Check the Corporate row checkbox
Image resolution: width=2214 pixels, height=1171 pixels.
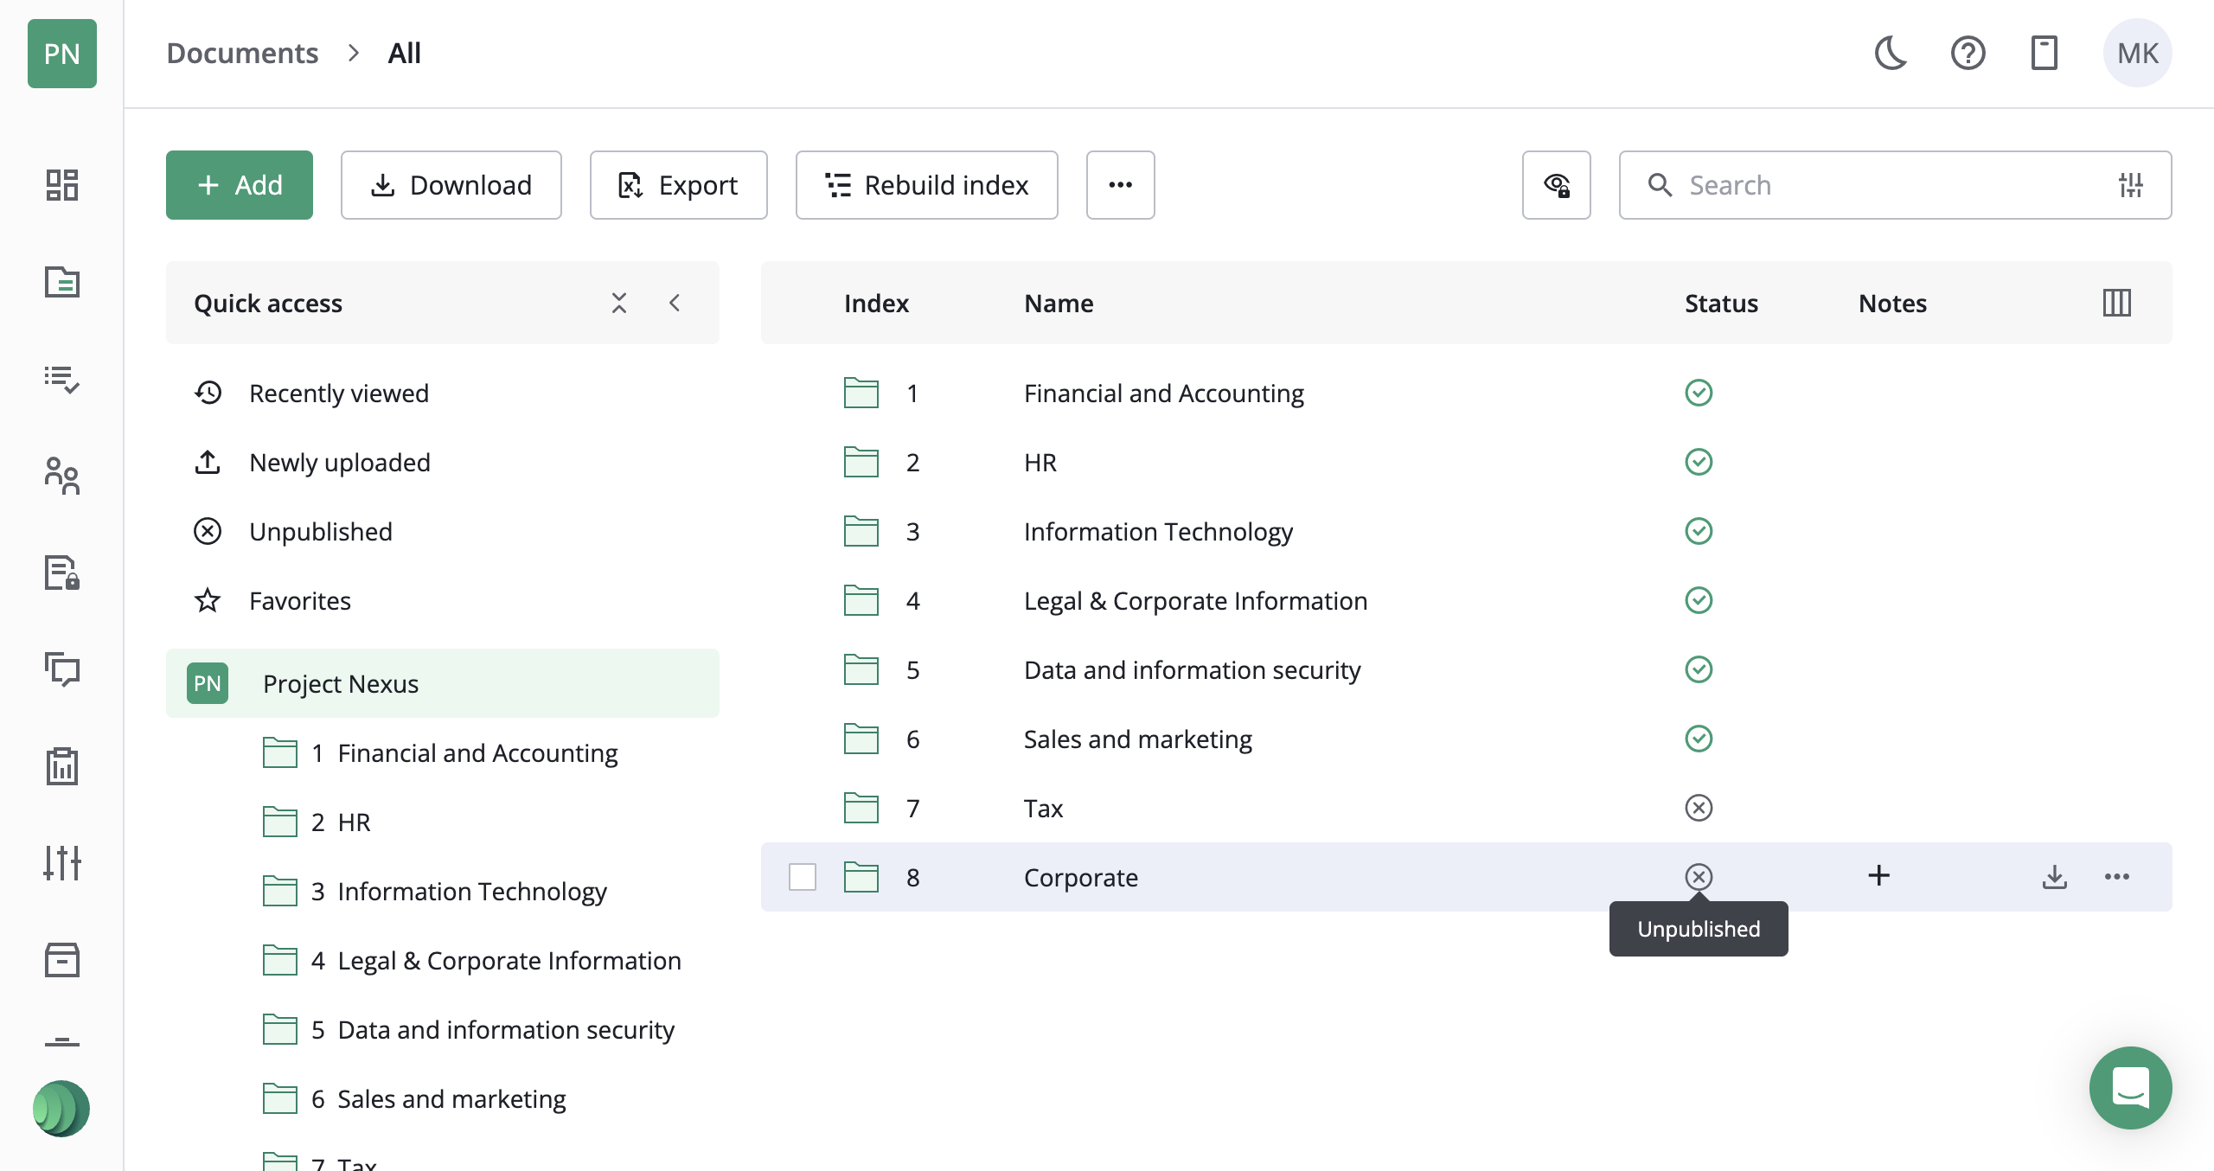803,877
